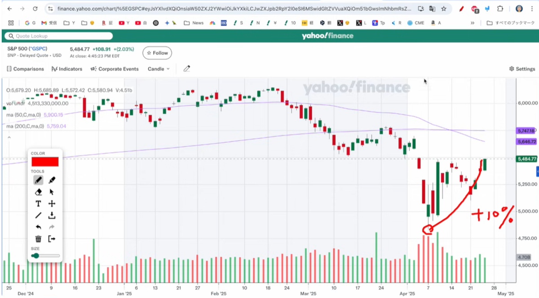Click the 5,646.72 moving average tag
539x298 pixels.
point(527,141)
